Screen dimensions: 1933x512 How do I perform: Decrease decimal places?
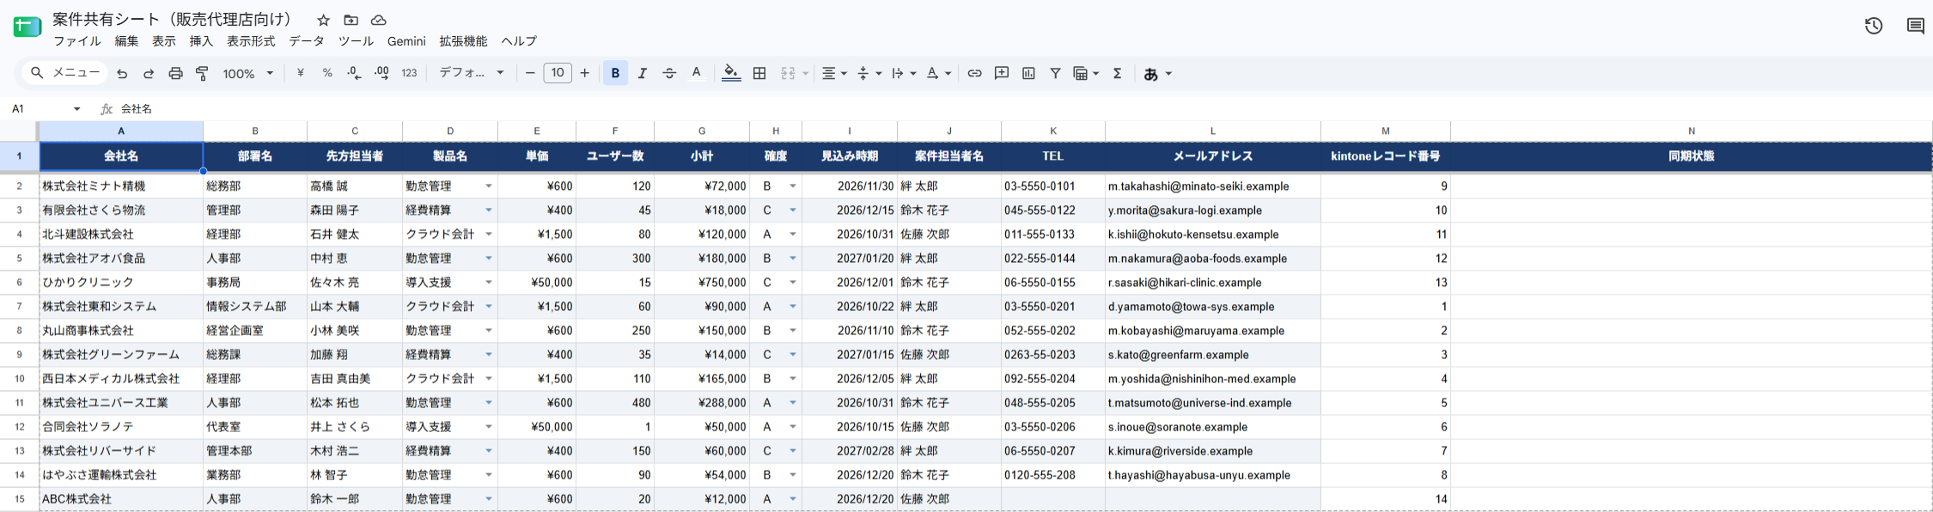pos(354,74)
